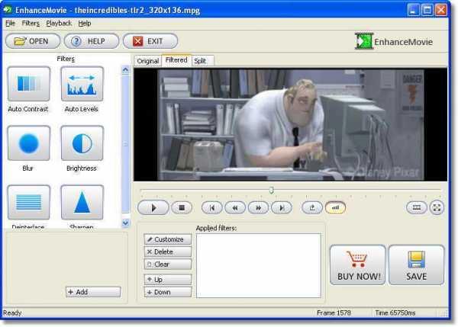Switch to the Split tab
Image resolution: width=458 pixels, height=327 pixels.
[200, 61]
